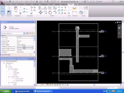This screenshot has height=93, width=124.
Task: Expand the 3D Views tree node
Action: pyautogui.click(x=9, y=83)
